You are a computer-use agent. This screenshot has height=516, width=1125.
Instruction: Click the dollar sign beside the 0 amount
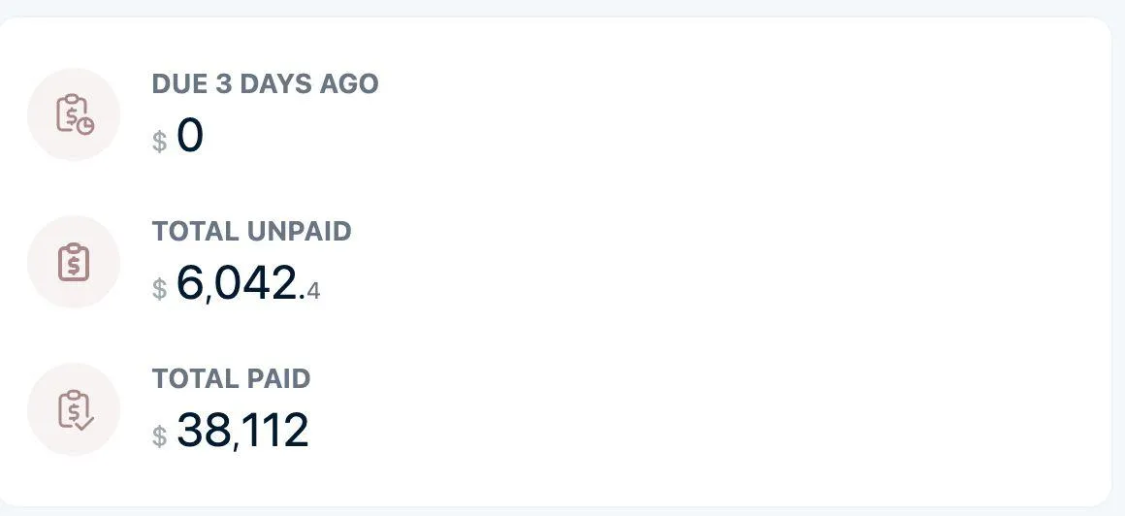coord(159,142)
